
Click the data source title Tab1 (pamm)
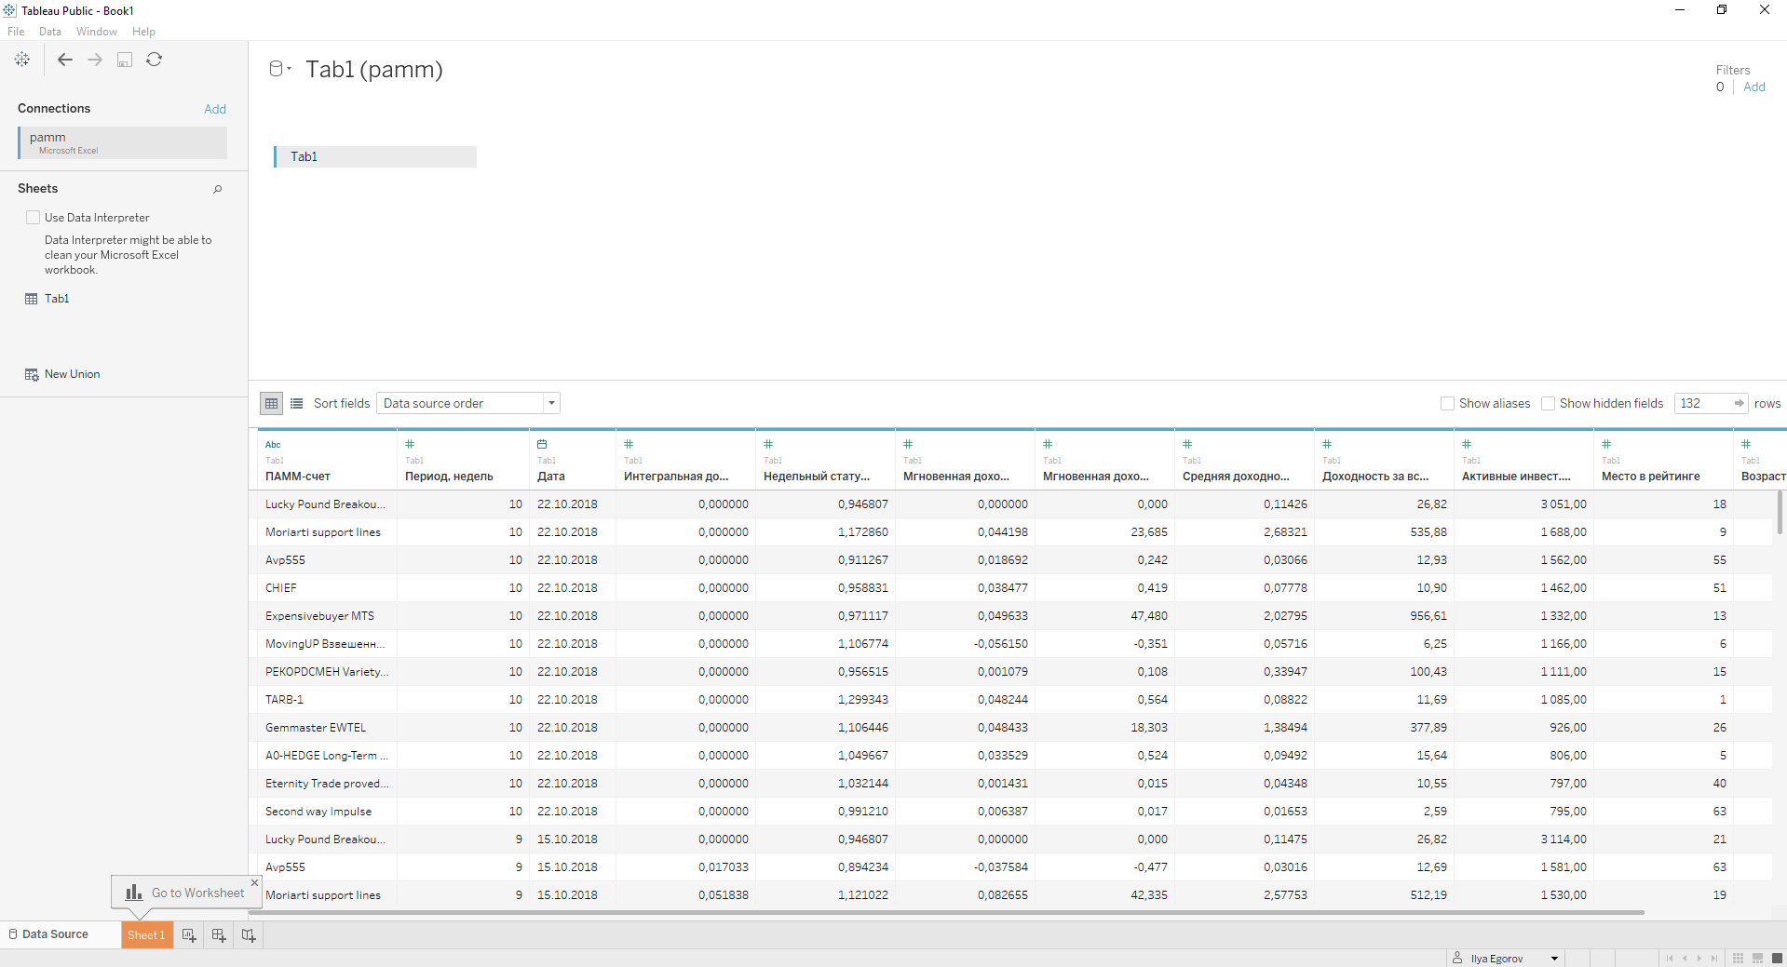(374, 69)
